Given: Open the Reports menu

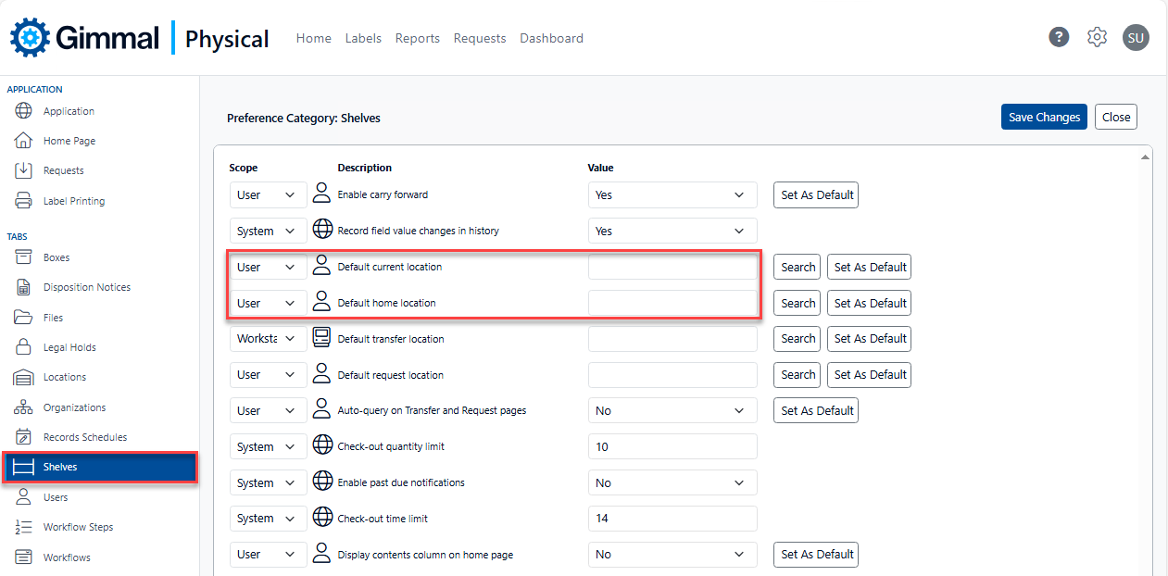Looking at the screenshot, I should click(417, 38).
